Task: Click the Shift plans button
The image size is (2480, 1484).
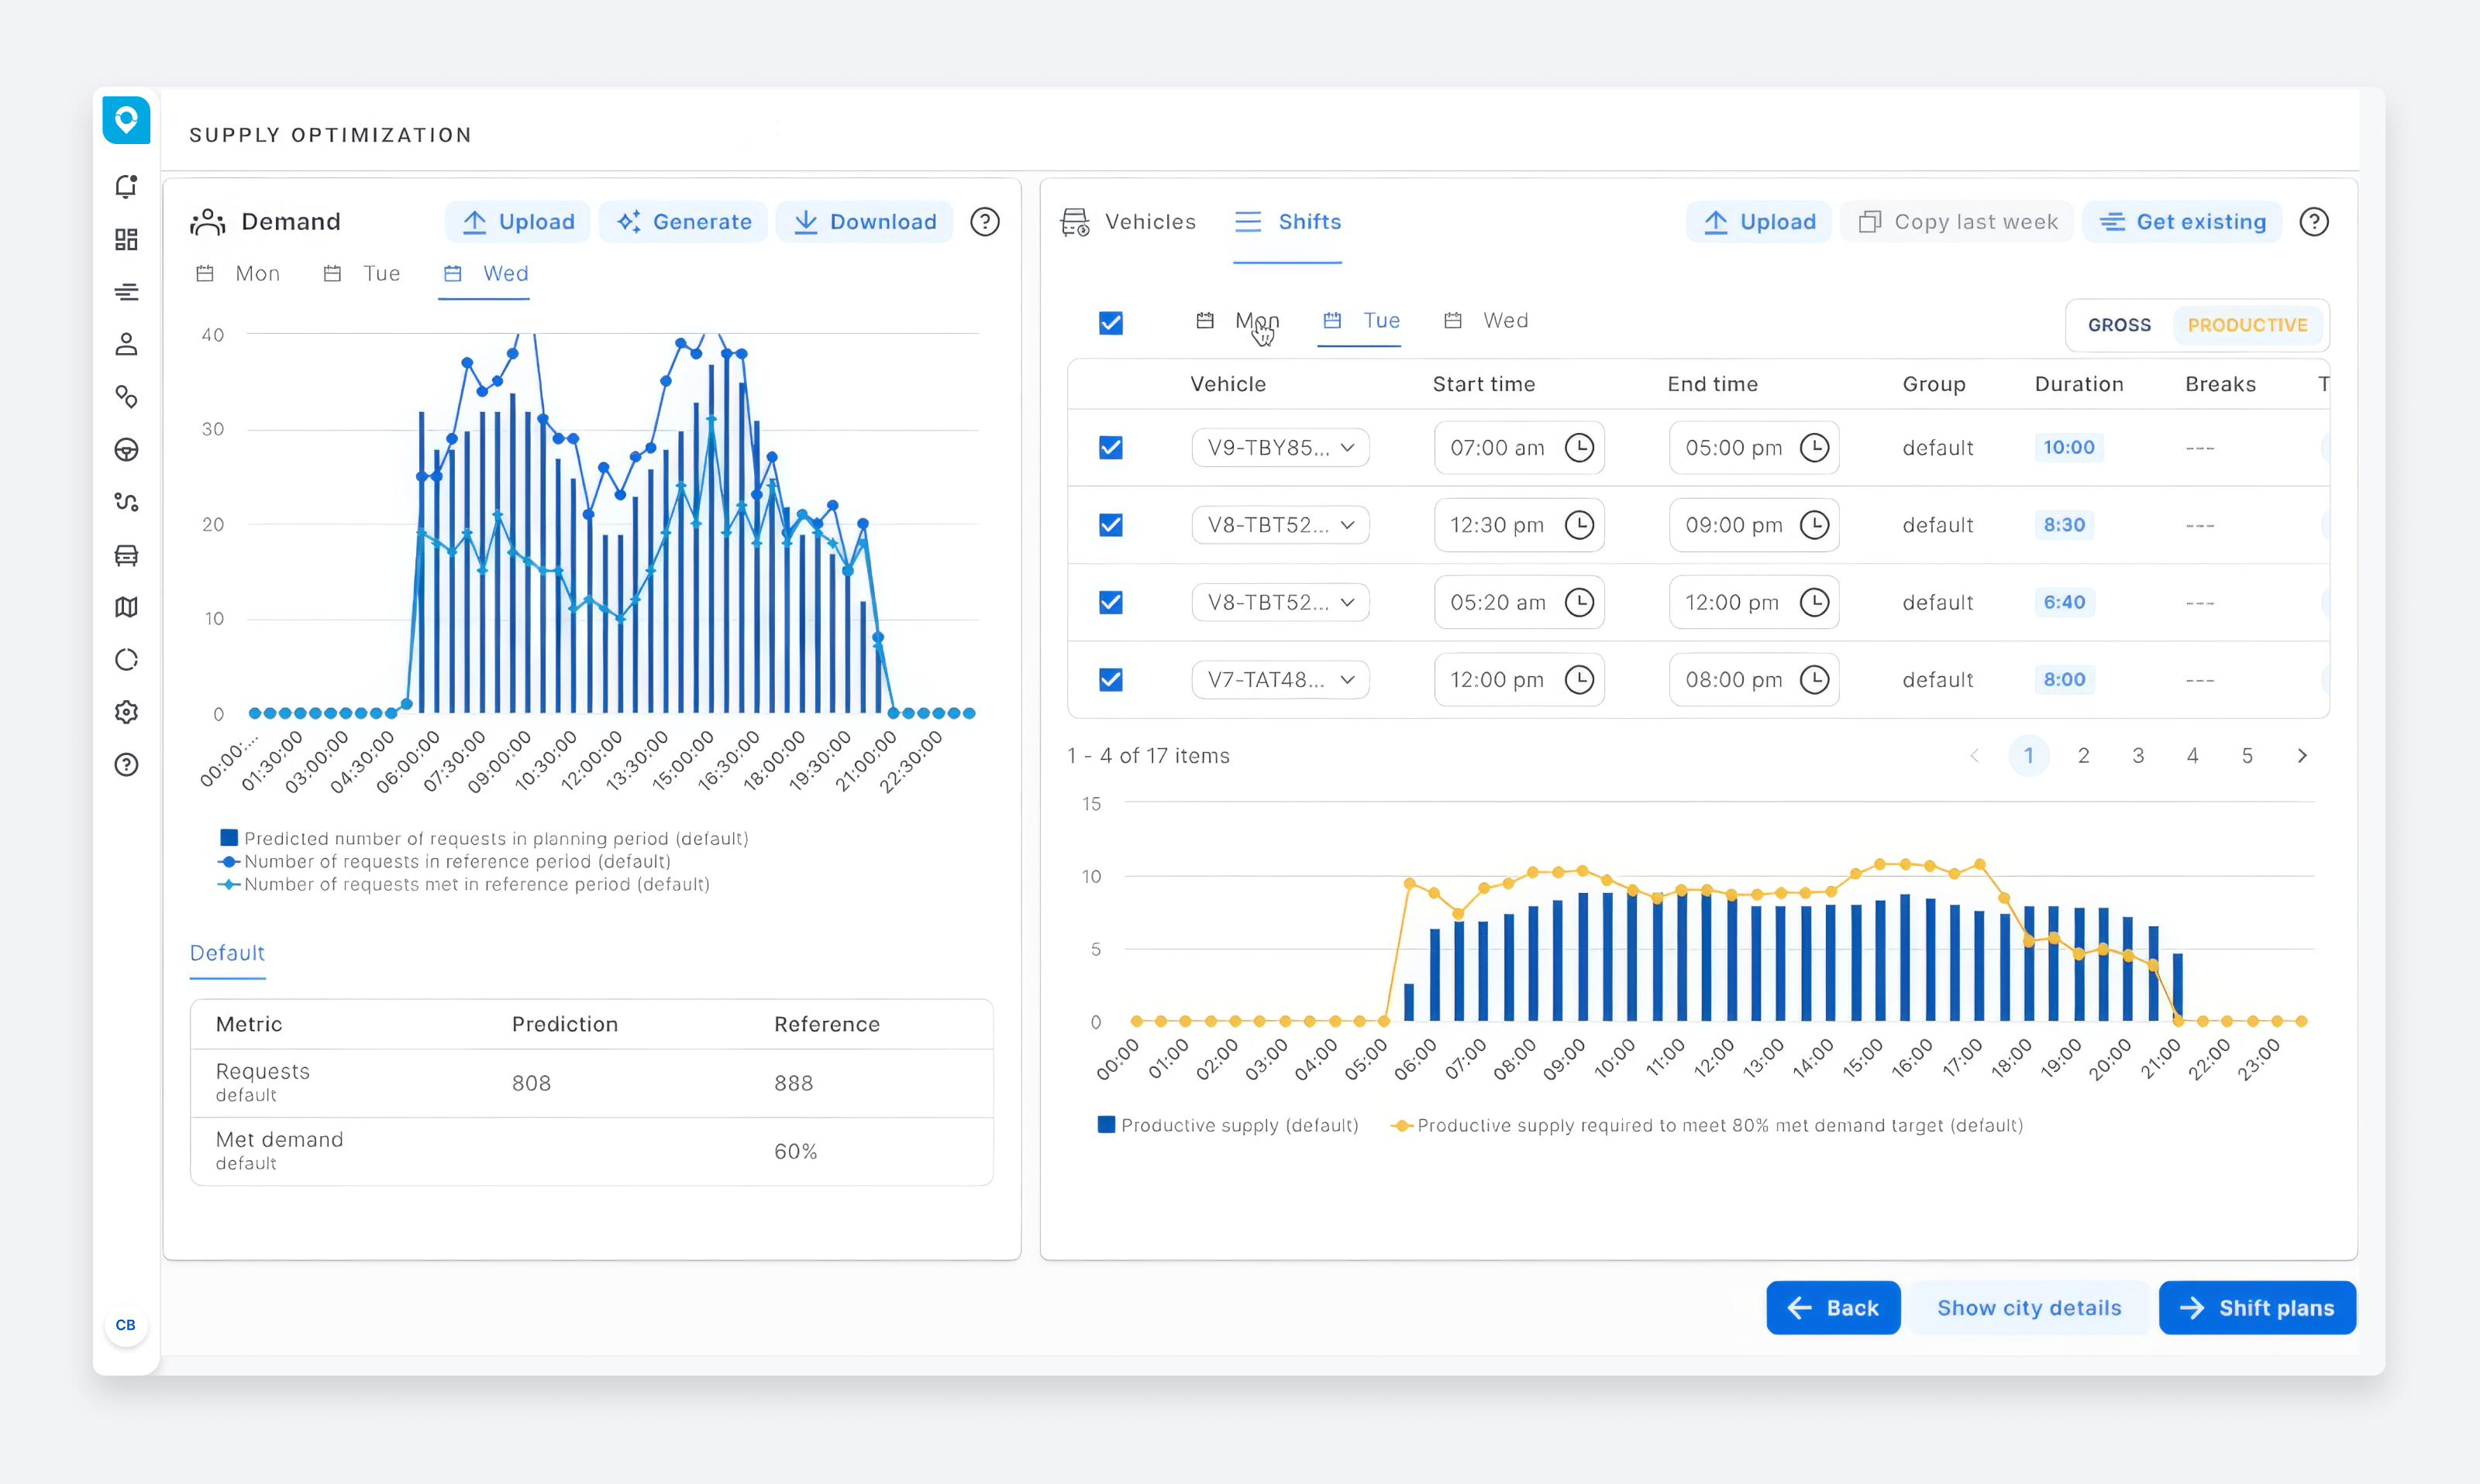Action: click(x=2256, y=1308)
